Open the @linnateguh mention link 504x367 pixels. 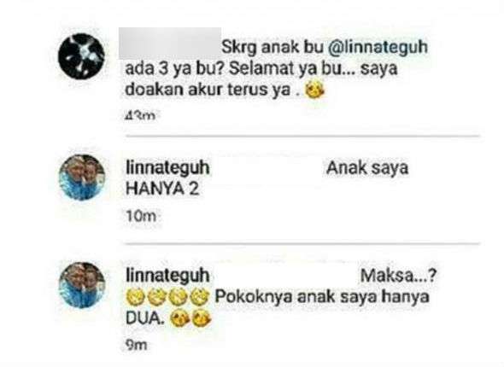click(378, 48)
